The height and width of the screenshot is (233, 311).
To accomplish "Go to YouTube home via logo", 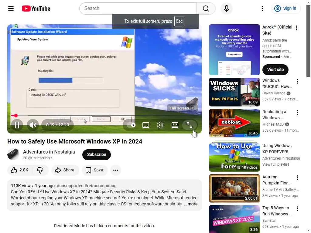I will click(x=36, y=8).
